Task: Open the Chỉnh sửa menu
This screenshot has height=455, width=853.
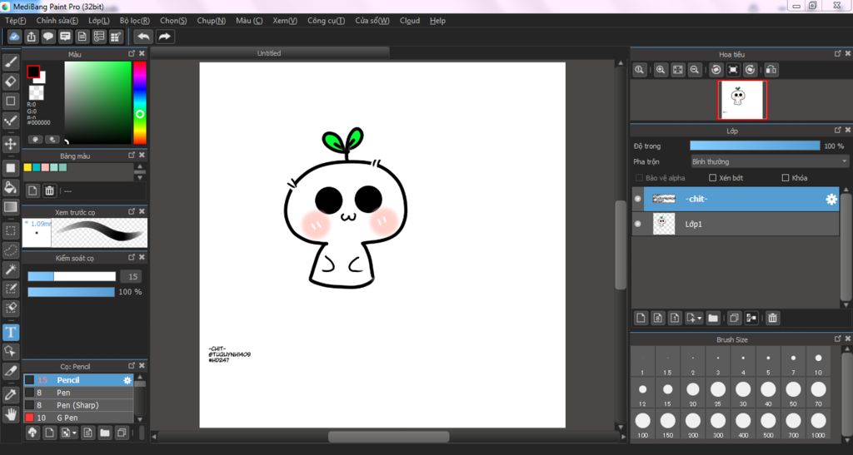Action: pyautogui.click(x=57, y=21)
